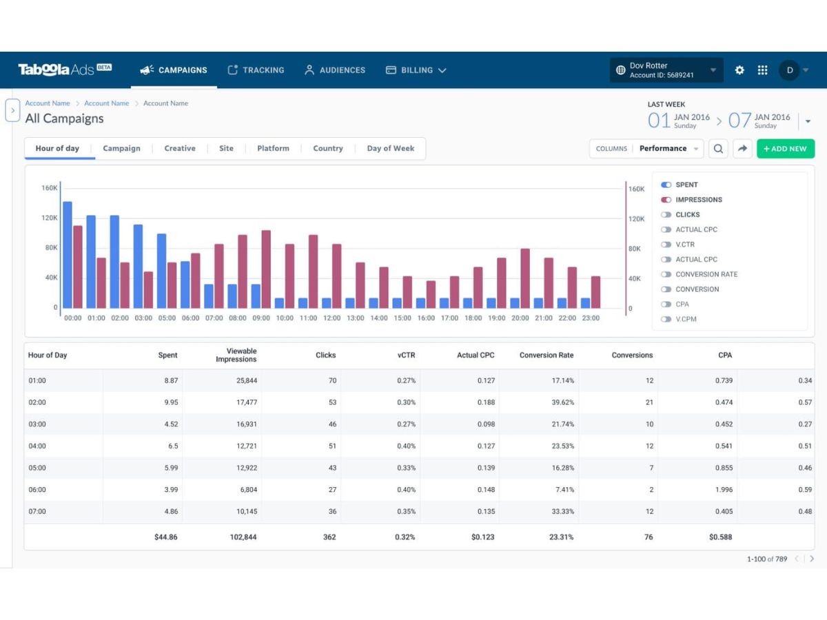827x620 pixels.
Task: Switch to the Platform tab
Action: click(273, 148)
